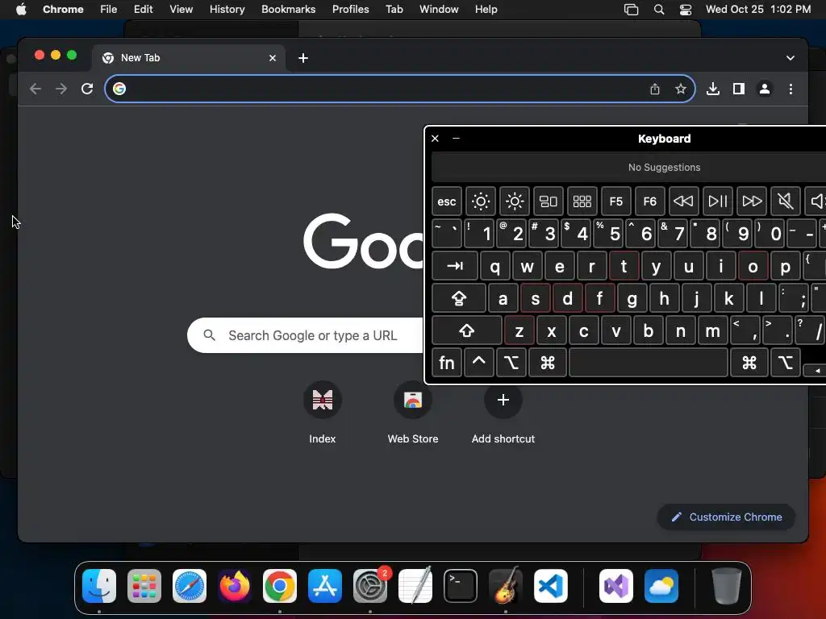Open Terminal from the Dock
Screen dimensions: 826x619
[461, 586]
